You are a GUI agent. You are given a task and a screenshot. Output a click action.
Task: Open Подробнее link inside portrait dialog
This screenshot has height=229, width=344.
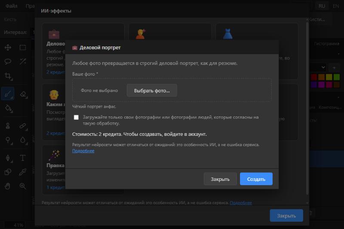click(83, 151)
